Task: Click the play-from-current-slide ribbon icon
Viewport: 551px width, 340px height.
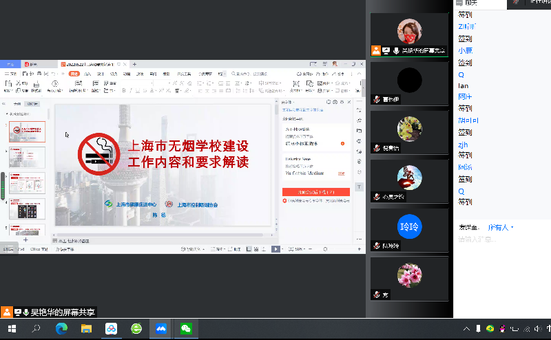Action: (55, 84)
